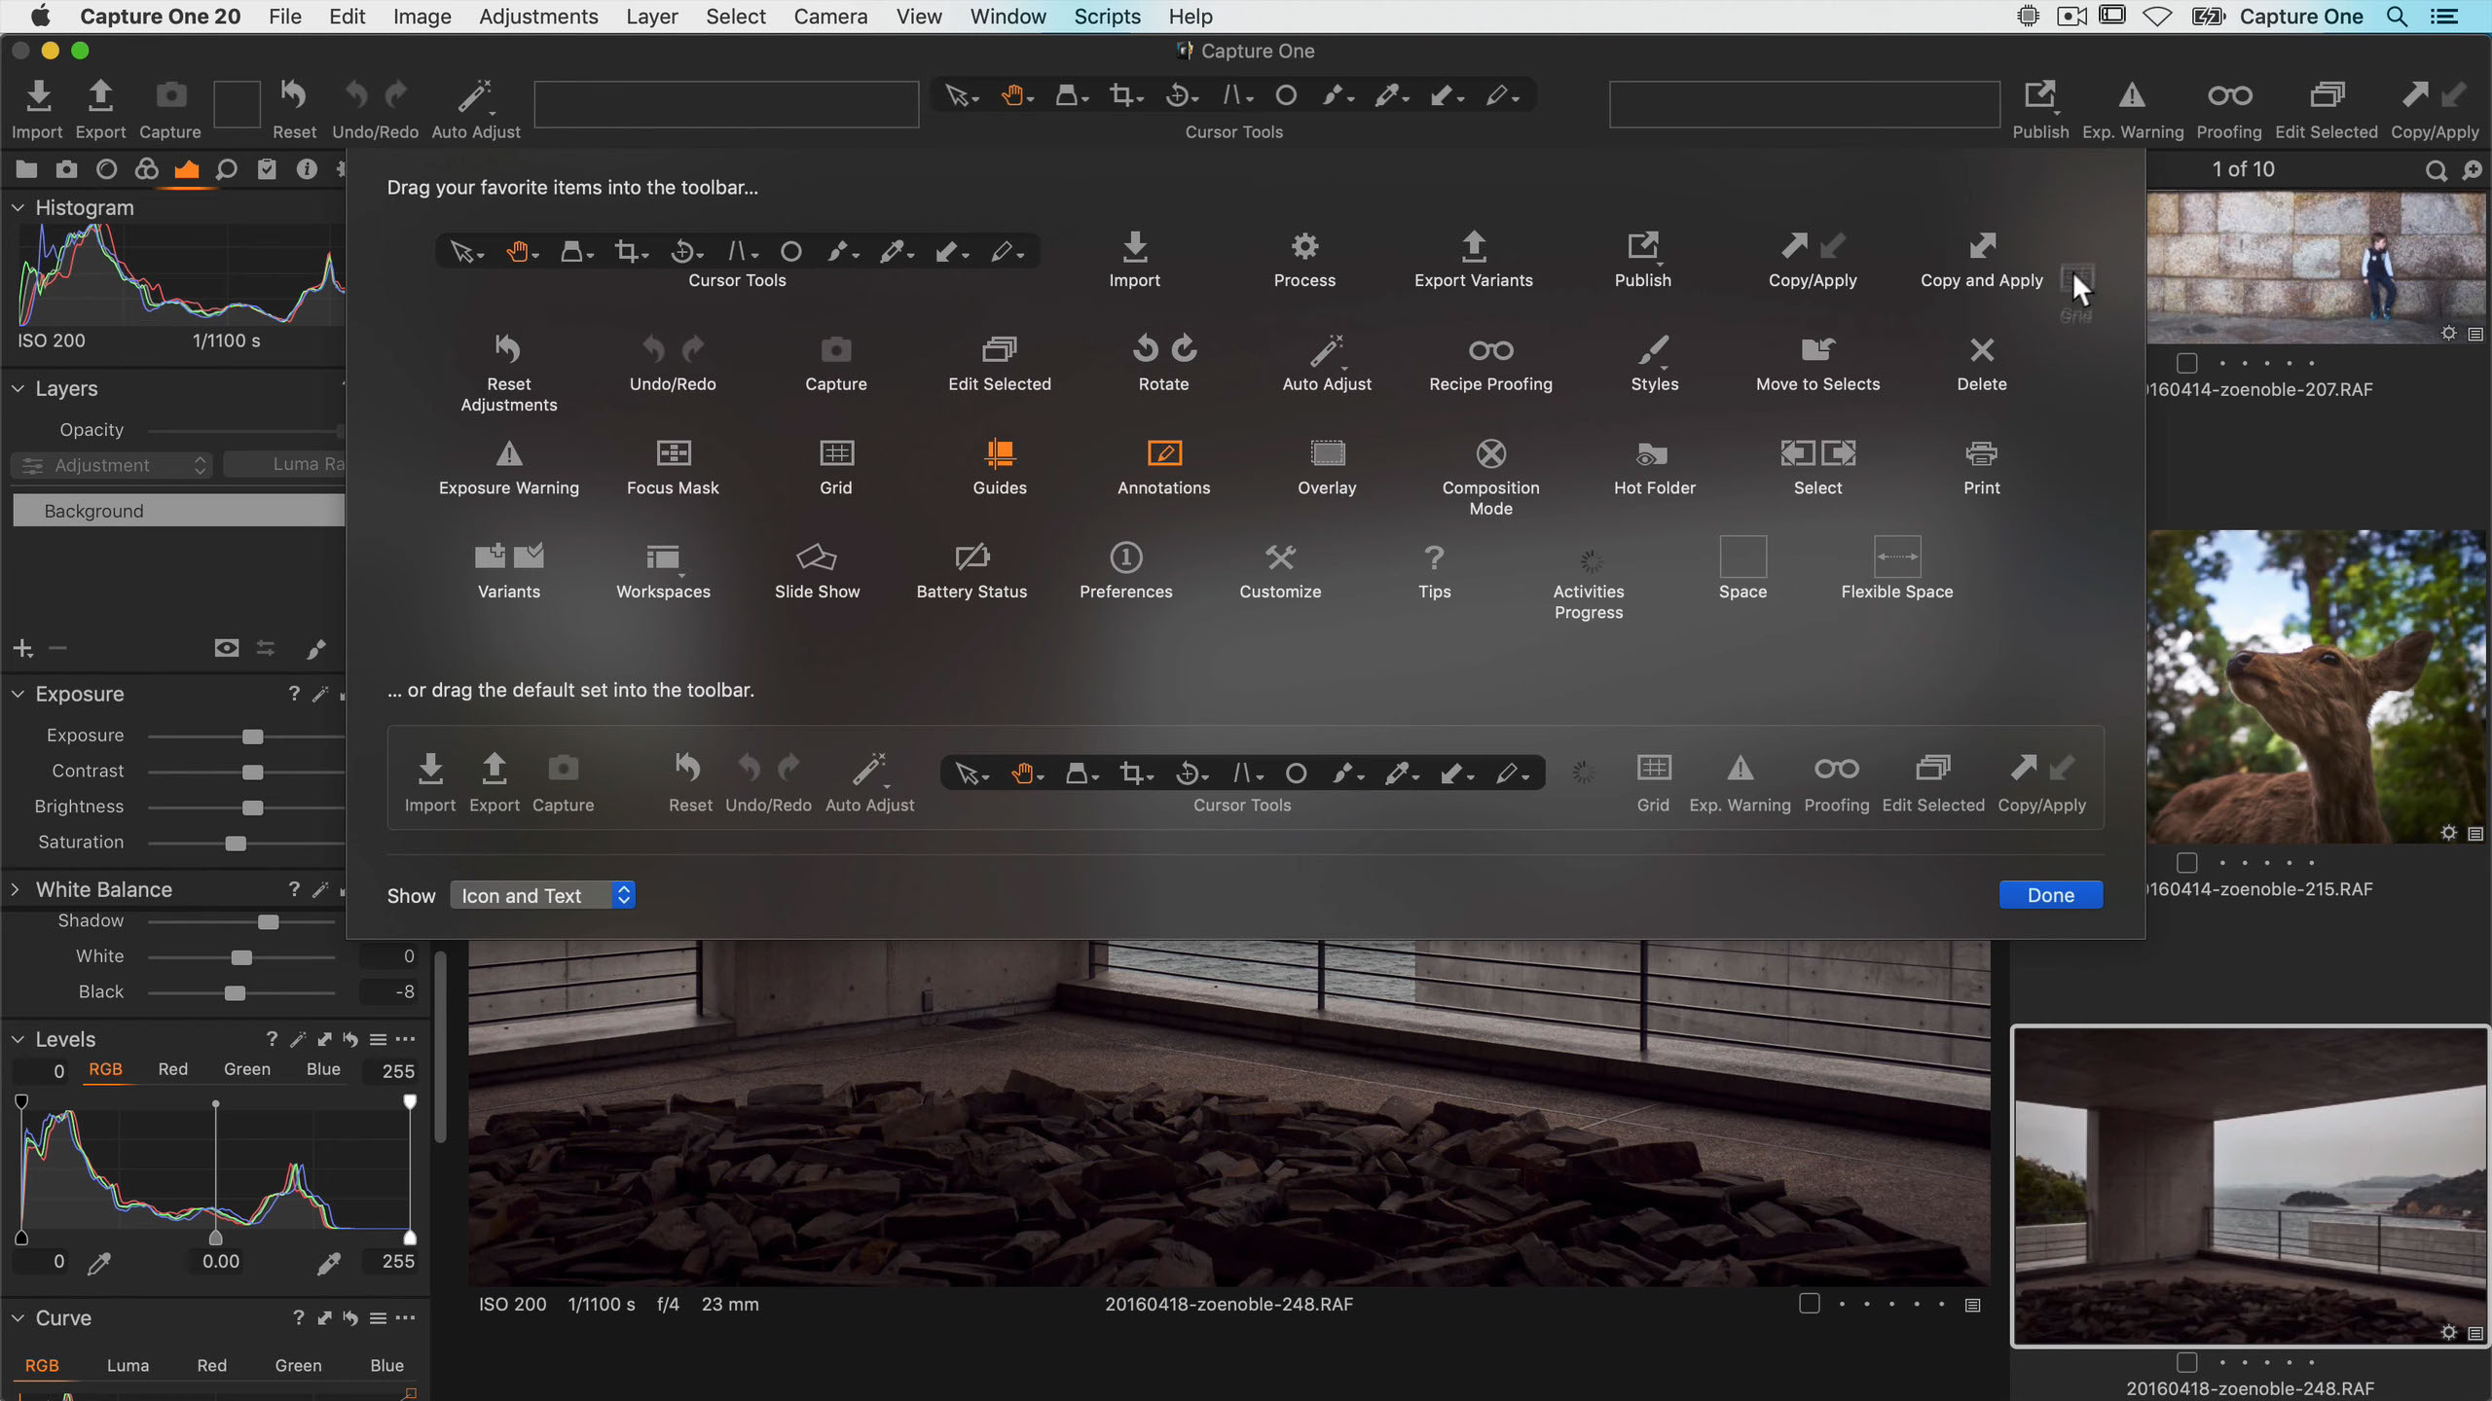This screenshot has height=1401, width=2492.
Task: Select the Annotations tool icon
Action: point(1163,453)
